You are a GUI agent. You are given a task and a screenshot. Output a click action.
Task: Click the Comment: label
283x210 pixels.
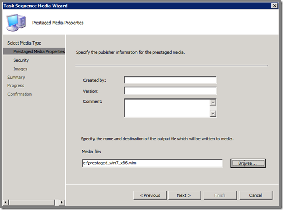click(92, 101)
